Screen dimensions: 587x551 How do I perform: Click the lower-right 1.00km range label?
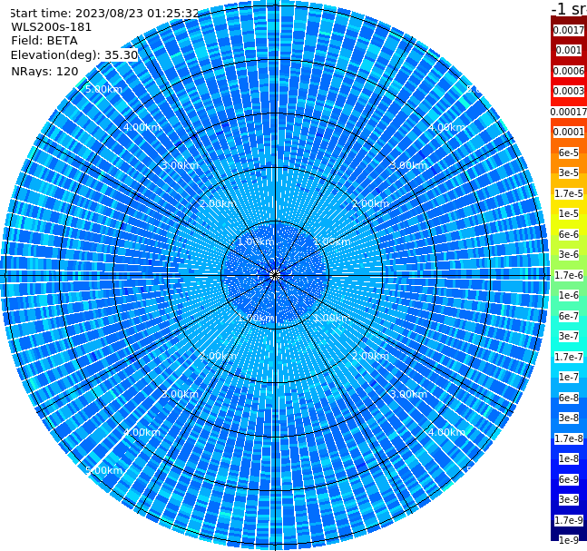(332, 318)
